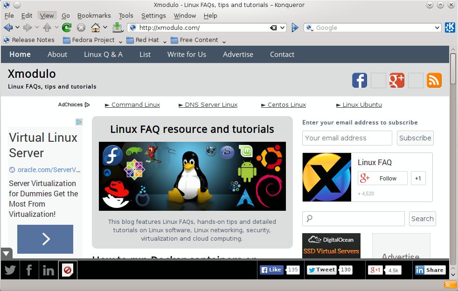The height and width of the screenshot is (291, 458).
Task: Click the LinkedIn Share button
Action: coord(430,270)
